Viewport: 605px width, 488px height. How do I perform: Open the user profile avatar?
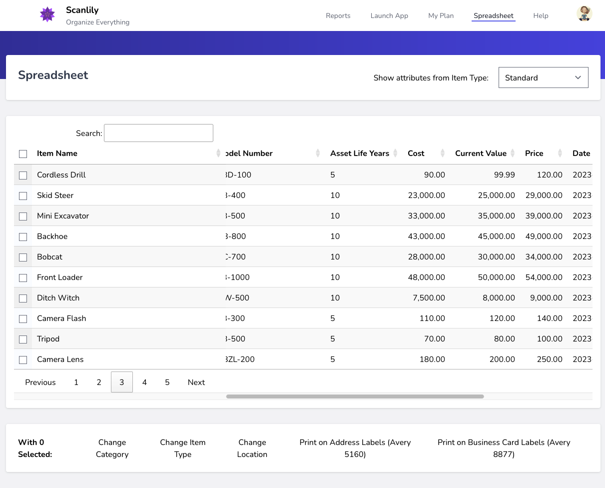tap(584, 14)
